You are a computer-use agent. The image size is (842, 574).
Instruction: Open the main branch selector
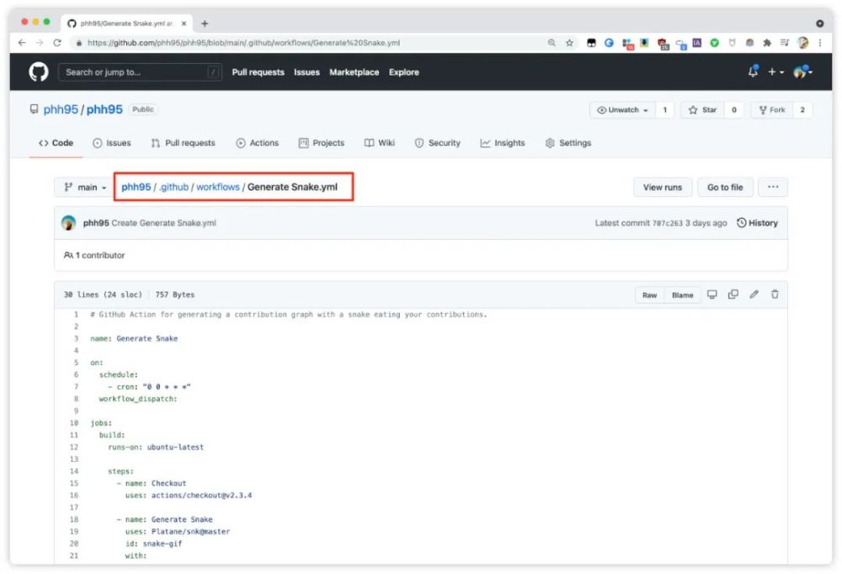coord(84,188)
